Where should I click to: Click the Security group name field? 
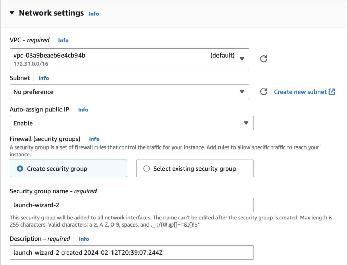tap(131, 205)
